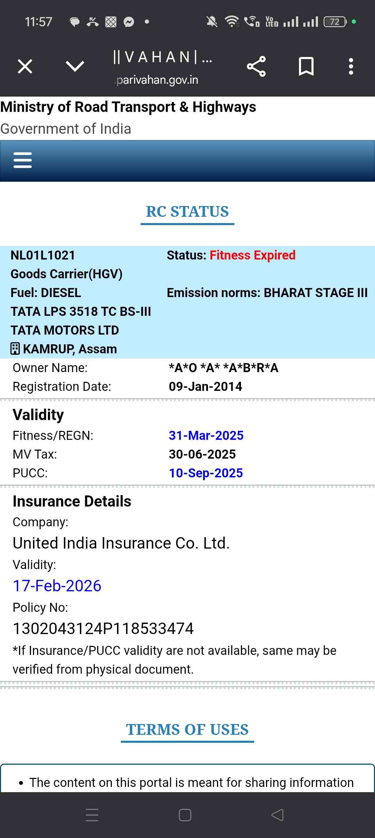Tap the building icon beside KAMRUP
Viewport: 375px width, 838px height.
(15, 349)
